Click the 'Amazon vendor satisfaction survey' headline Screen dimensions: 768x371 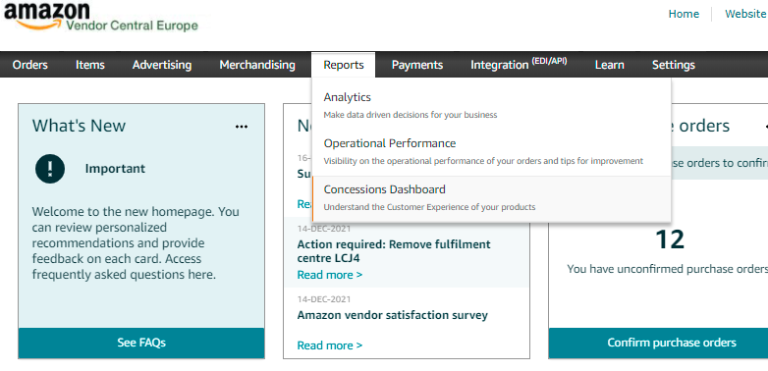(x=392, y=315)
